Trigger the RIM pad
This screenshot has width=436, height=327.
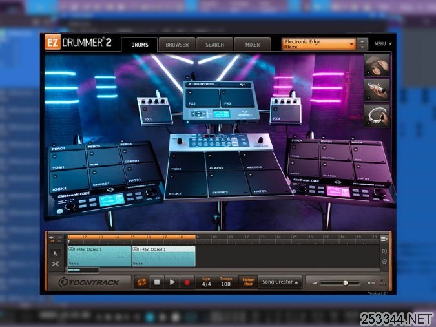pyautogui.click(x=104, y=157)
